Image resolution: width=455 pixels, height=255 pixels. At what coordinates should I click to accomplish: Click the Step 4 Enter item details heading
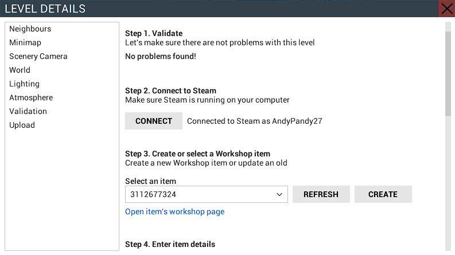pos(170,244)
